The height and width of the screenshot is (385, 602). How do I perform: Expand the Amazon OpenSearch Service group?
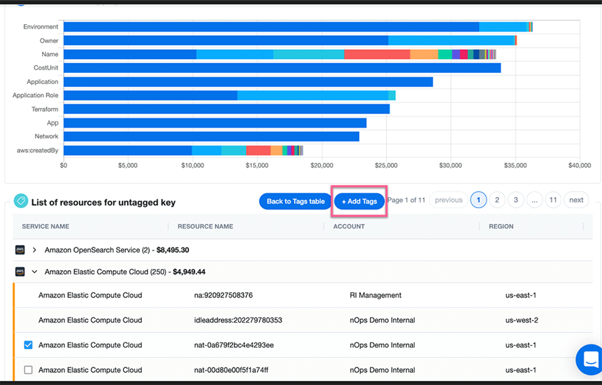click(35, 249)
